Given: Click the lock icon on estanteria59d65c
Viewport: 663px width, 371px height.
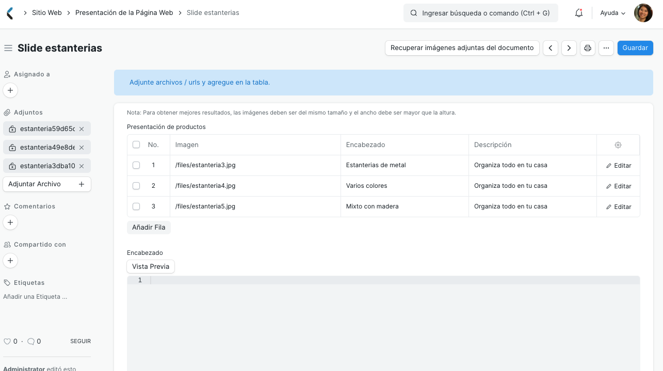Looking at the screenshot, I should [x=12, y=129].
